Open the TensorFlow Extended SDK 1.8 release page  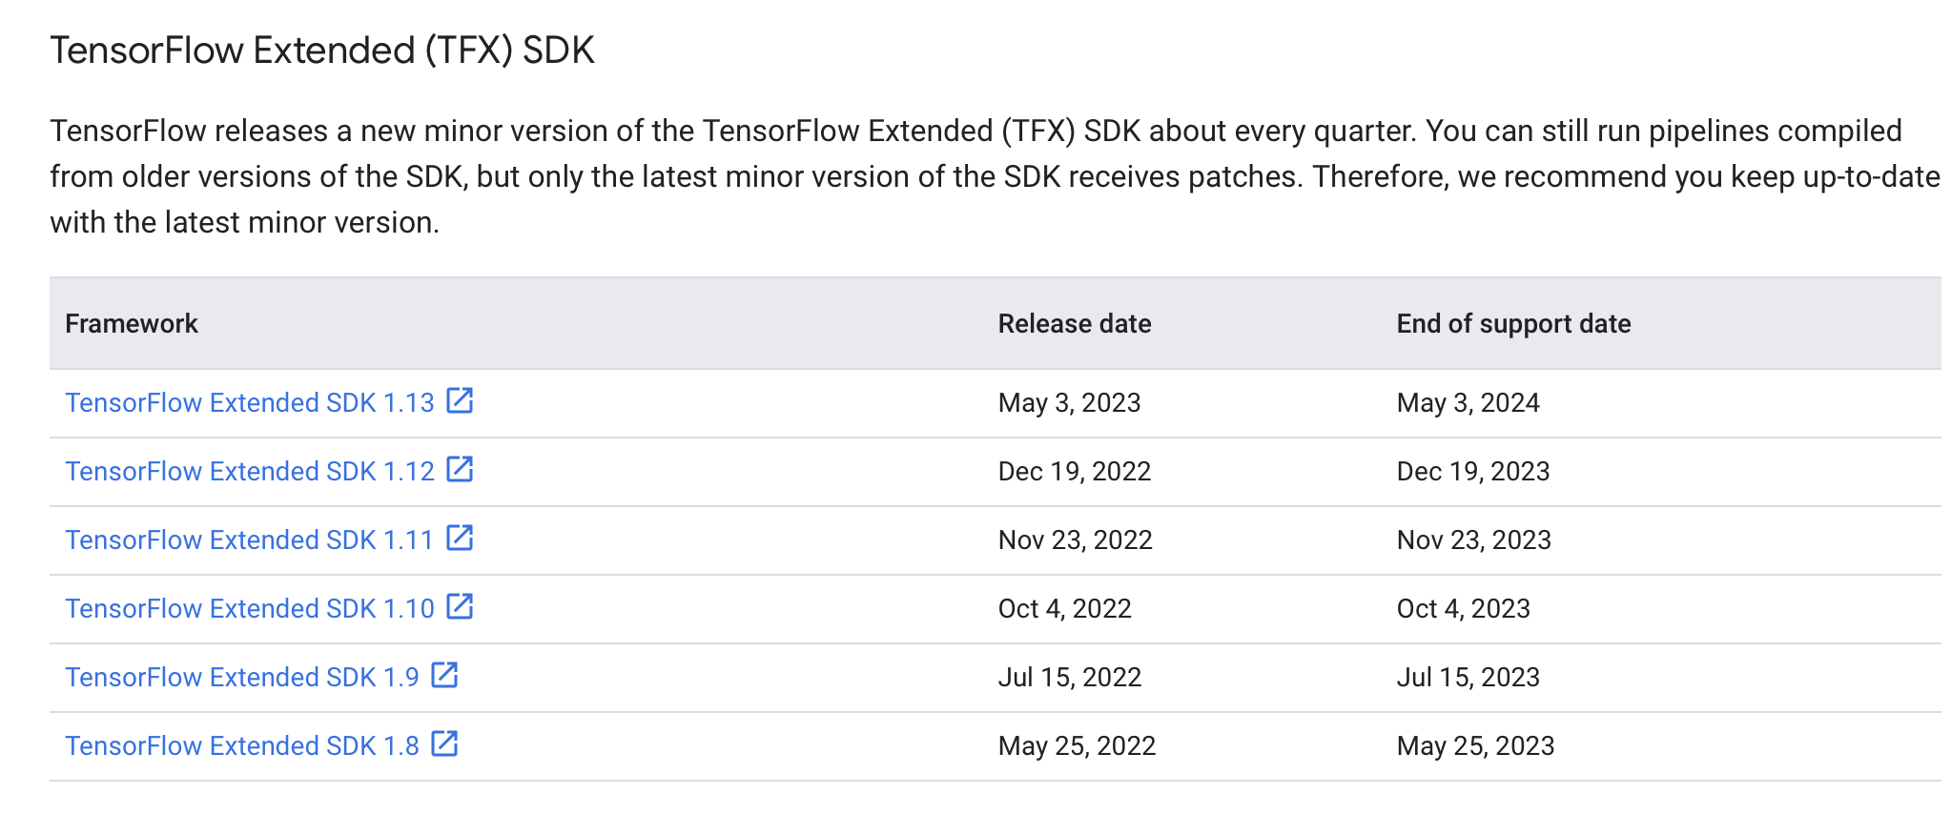tap(241, 745)
